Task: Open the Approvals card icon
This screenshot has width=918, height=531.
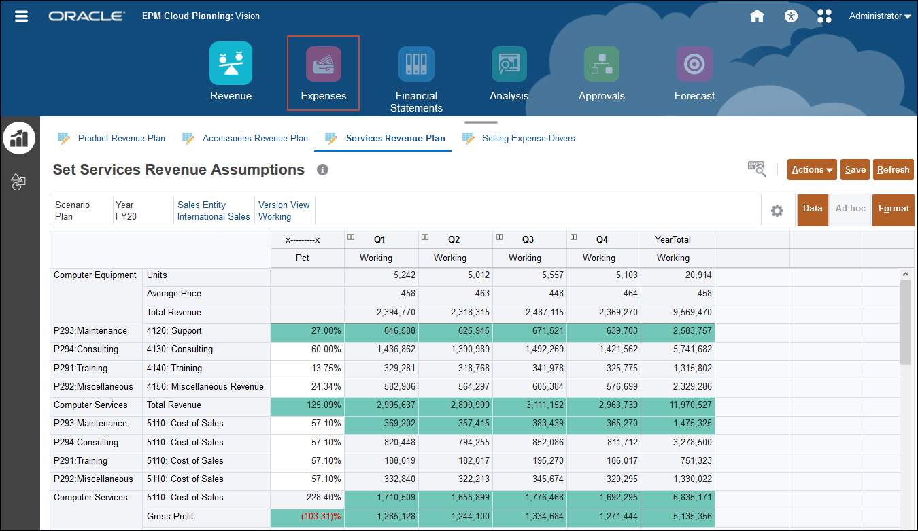Action: (x=601, y=64)
